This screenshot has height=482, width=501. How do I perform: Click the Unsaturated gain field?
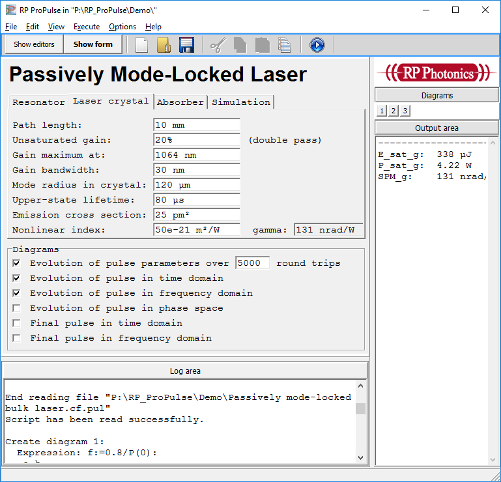(x=197, y=140)
